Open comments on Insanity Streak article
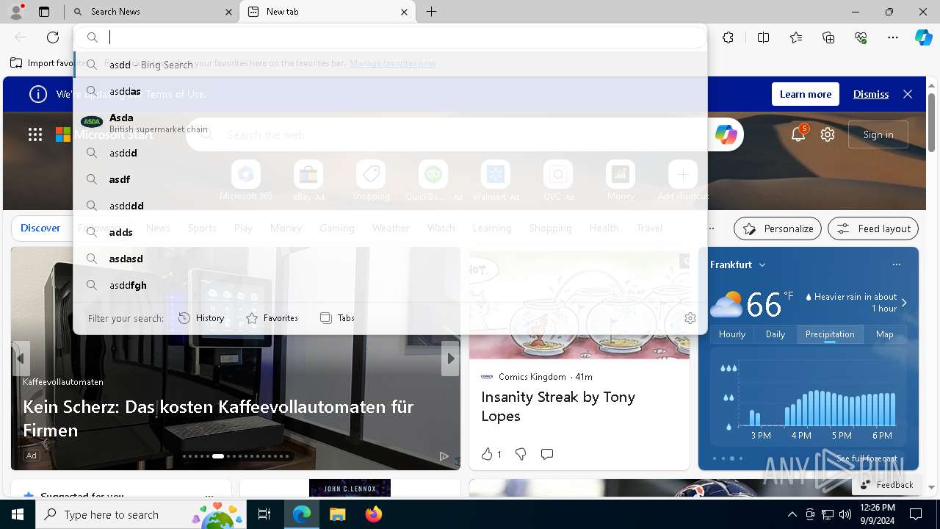 [x=546, y=454]
